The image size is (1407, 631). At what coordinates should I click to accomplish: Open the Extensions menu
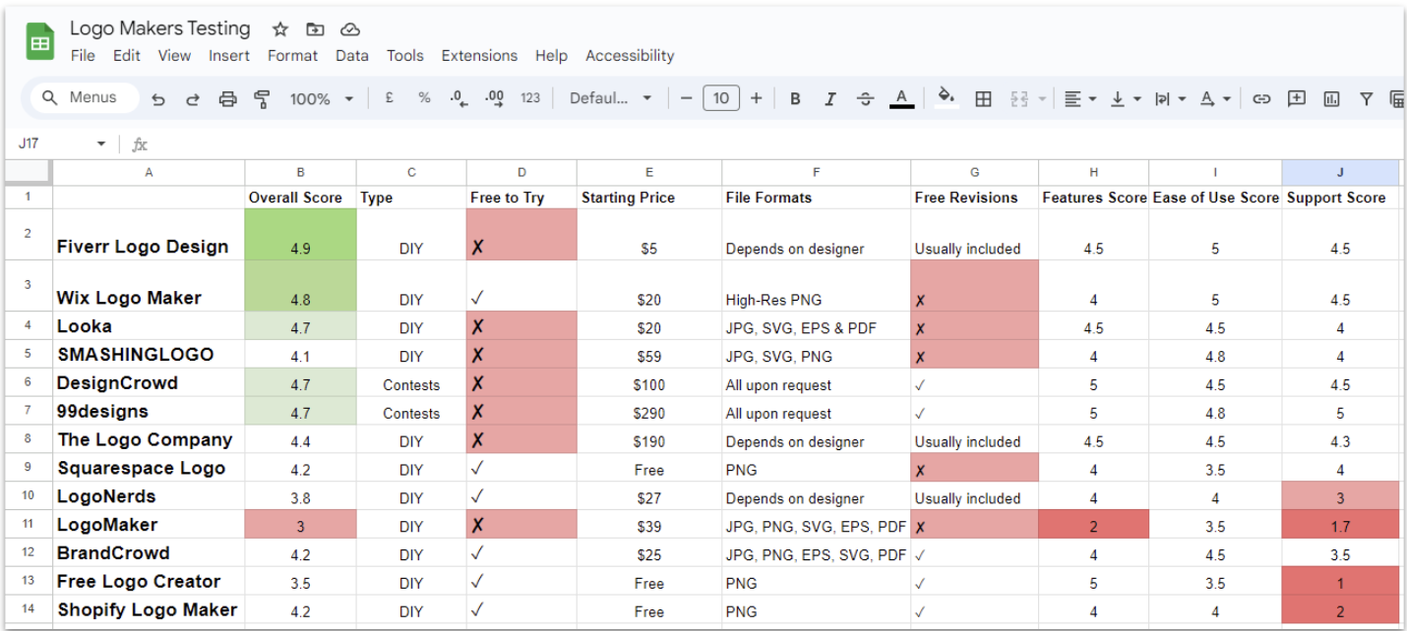[x=479, y=55]
